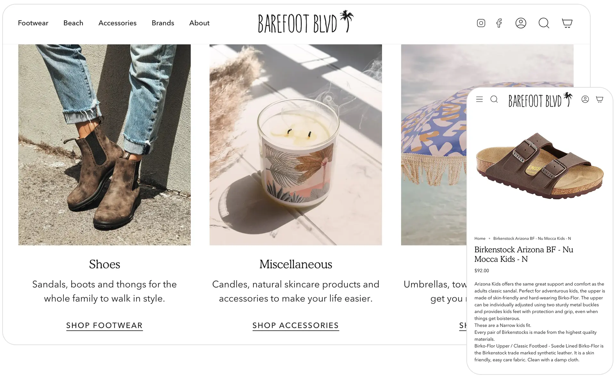Open the account icon in desktop header
The width and height of the screenshot is (615, 379).
pyautogui.click(x=521, y=23)
